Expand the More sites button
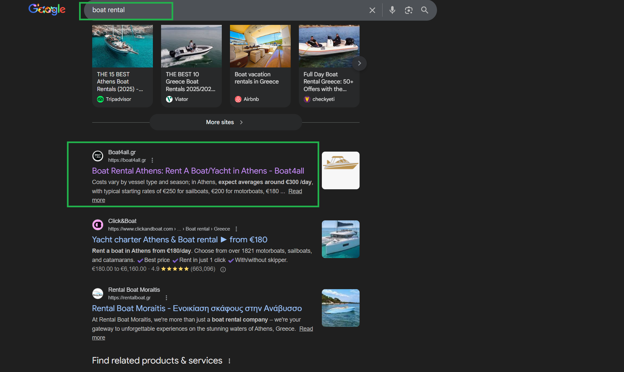This screenshot has height=372, width=624. click(225, 122)
